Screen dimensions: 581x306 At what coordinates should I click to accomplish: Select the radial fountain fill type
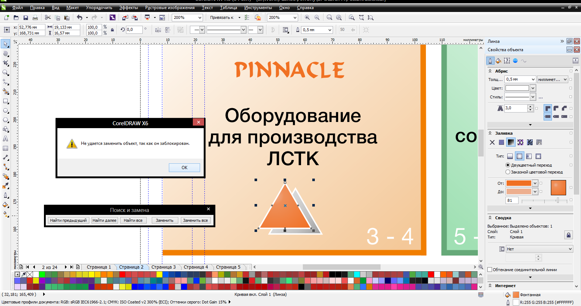click(519, 156)
